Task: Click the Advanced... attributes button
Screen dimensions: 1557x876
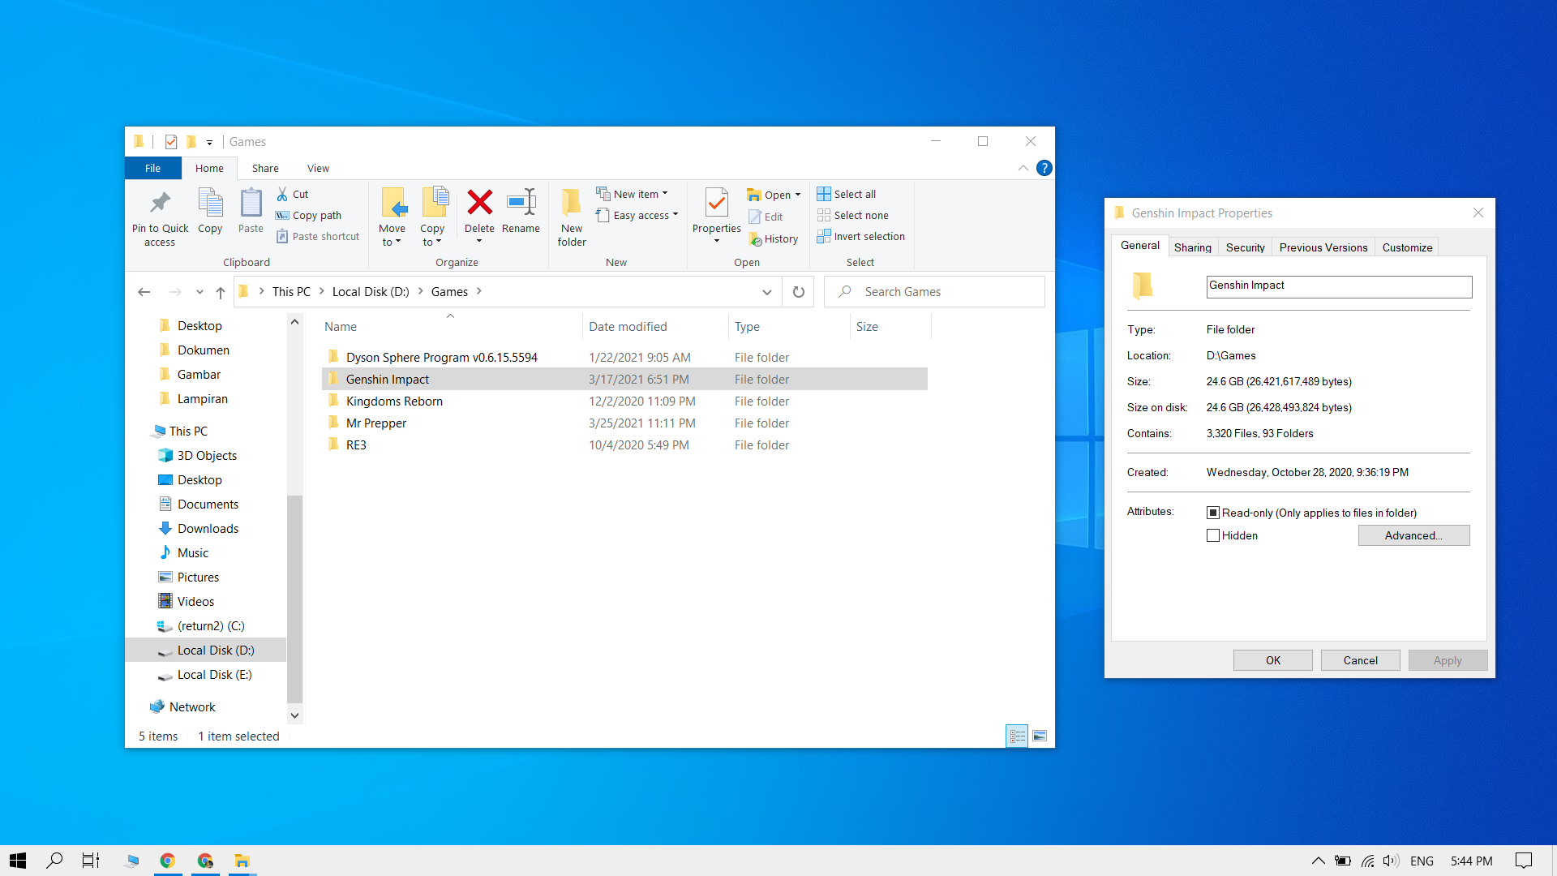Action: (1414, 535)
